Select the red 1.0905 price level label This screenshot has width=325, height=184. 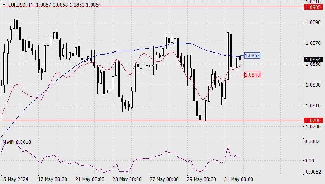[313, 7]
